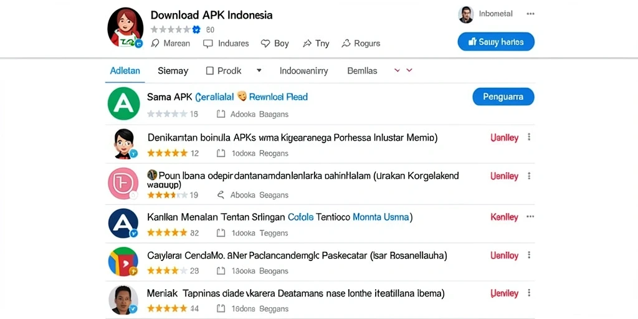Click the star rating showing 28
638x319 pixels.
(167, 271)
